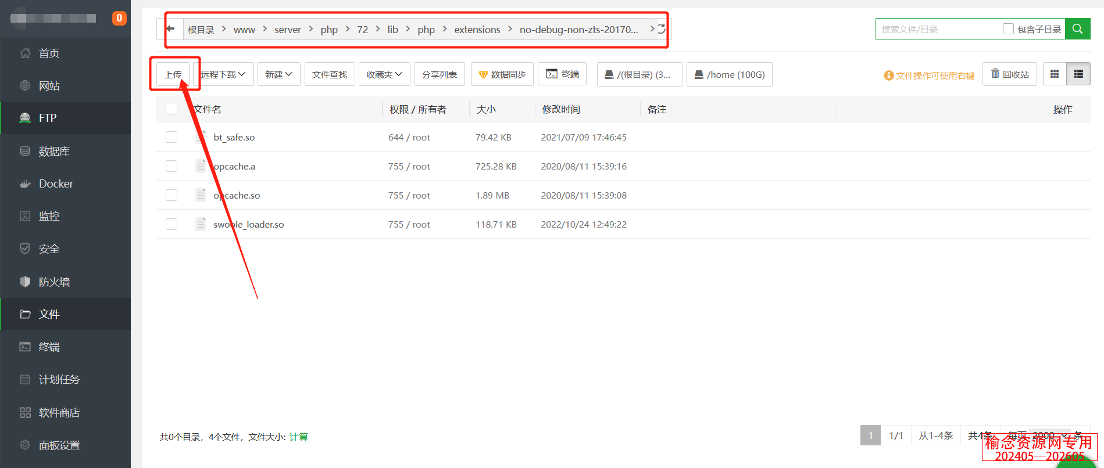Viewport: 1104px width, 468px height.
Task: Click the 文件查找 file search button
Action: click(x=330, y=74)
